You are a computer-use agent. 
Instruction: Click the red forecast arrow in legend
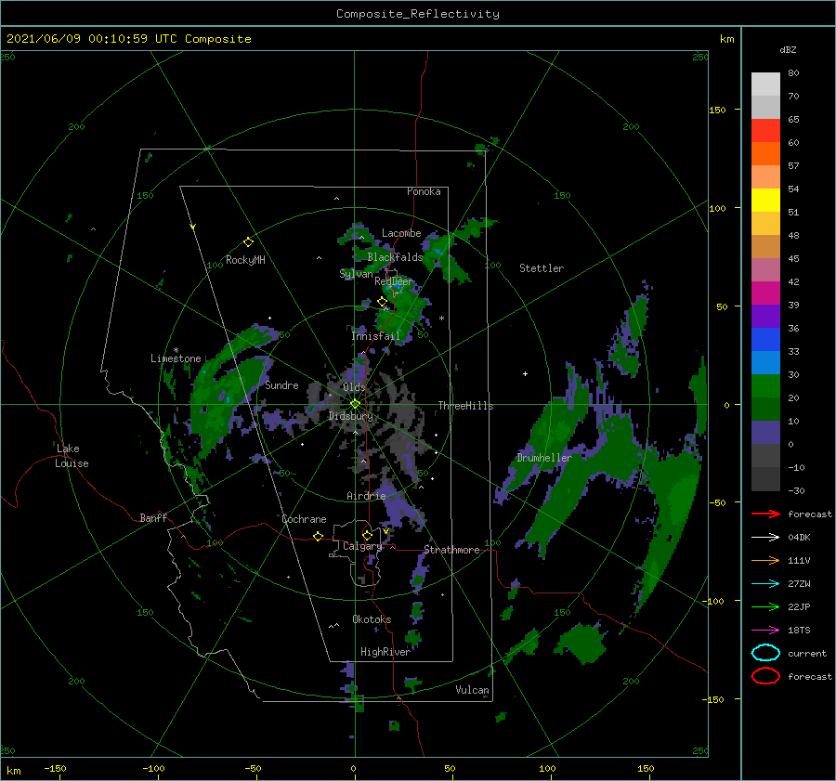click(x=765, y=514)
